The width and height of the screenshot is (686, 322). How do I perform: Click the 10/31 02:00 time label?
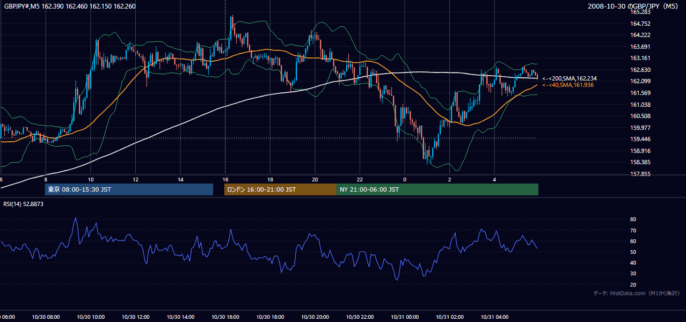tap(449, 317)
